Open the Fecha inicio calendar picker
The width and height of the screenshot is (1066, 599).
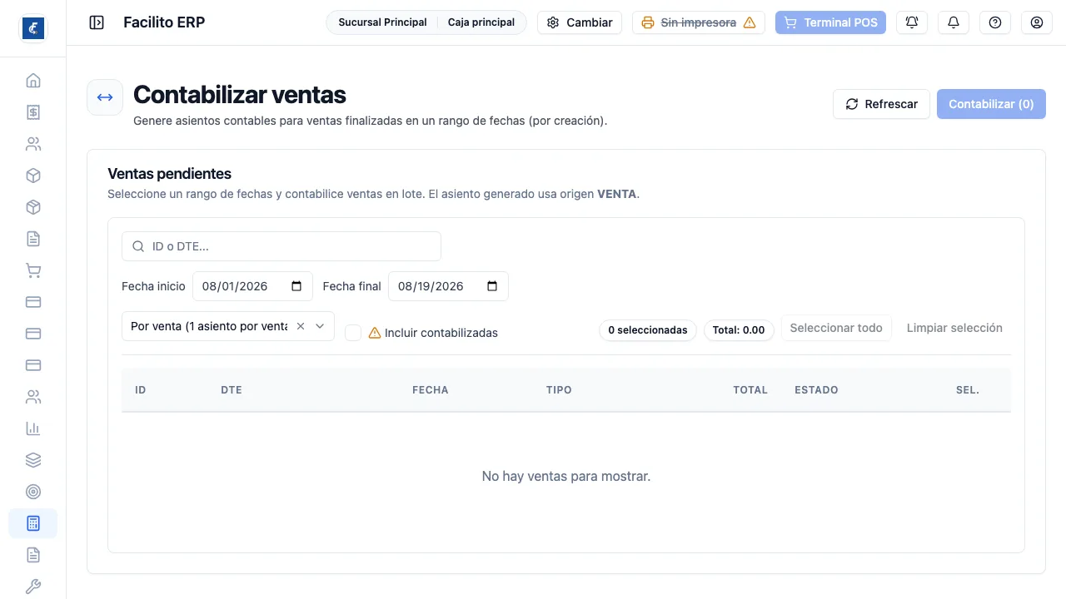[297, 286]
